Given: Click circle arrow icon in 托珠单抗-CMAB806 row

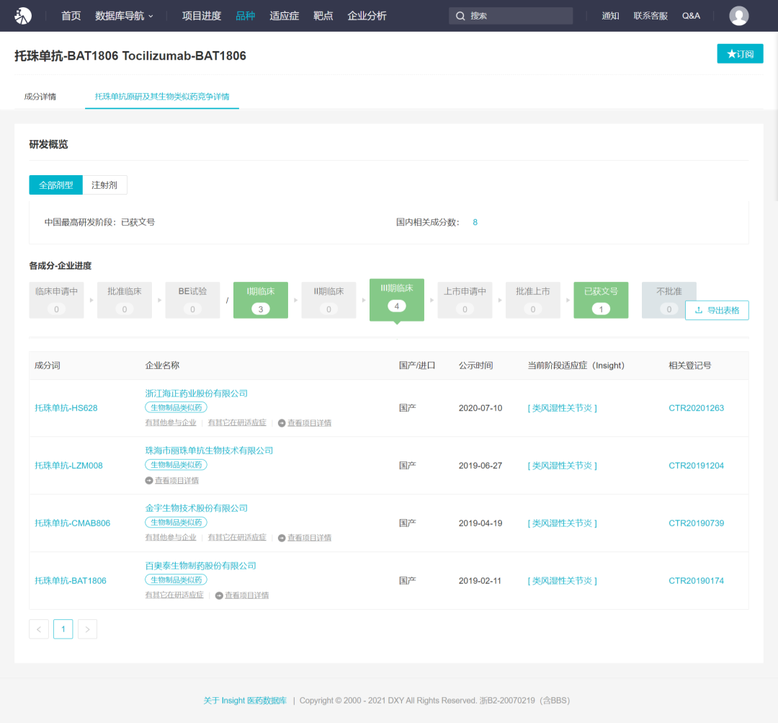Looking at the screenshot, I should [x=282, y=538].
